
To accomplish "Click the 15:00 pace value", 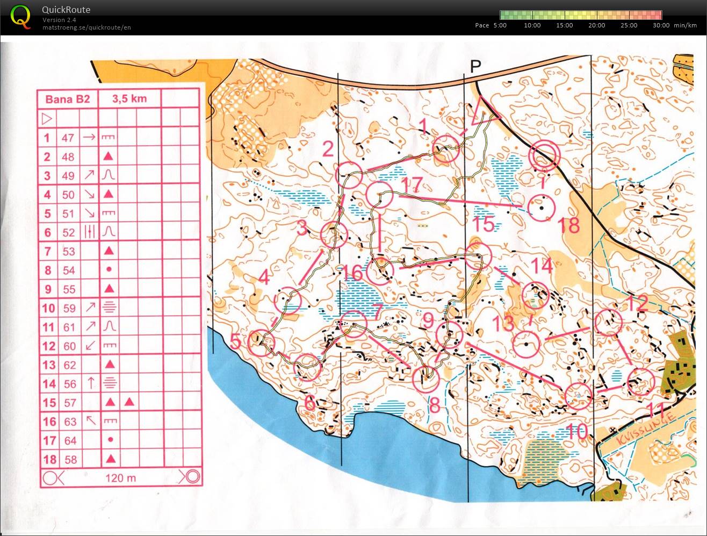I will click(565, 25).
